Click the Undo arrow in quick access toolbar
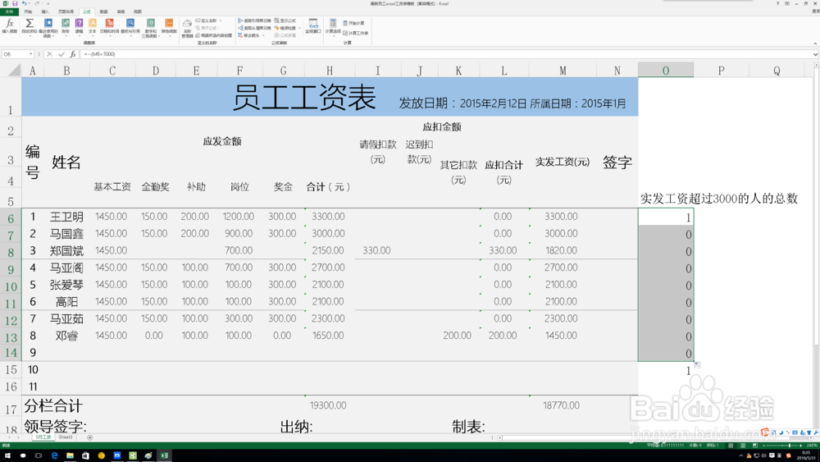Screen dimensions: 820x462 click(x=24, y=3)
